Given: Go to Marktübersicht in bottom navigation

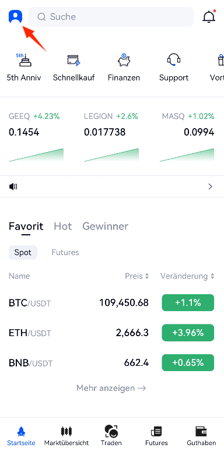Looking at the screenshot, I should click(x=66, y=435).
